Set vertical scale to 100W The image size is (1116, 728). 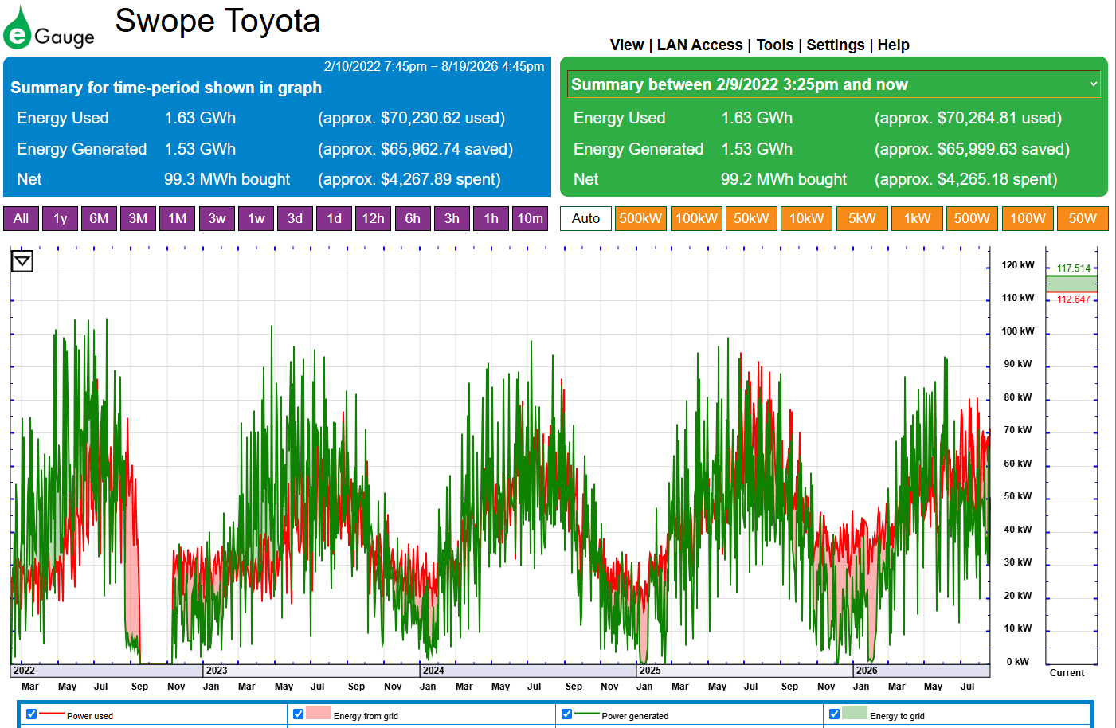[1028, 218]
